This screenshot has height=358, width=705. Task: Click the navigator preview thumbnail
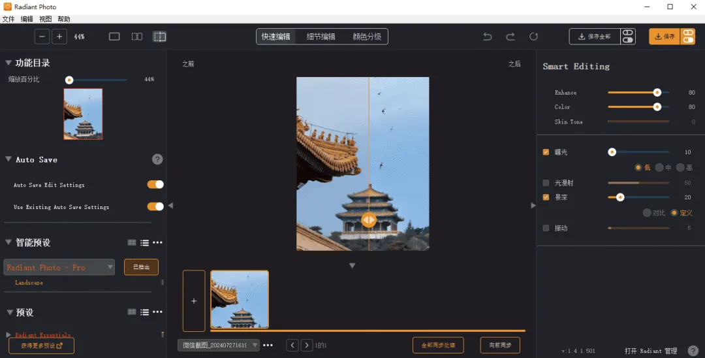(x=83, y=114)
